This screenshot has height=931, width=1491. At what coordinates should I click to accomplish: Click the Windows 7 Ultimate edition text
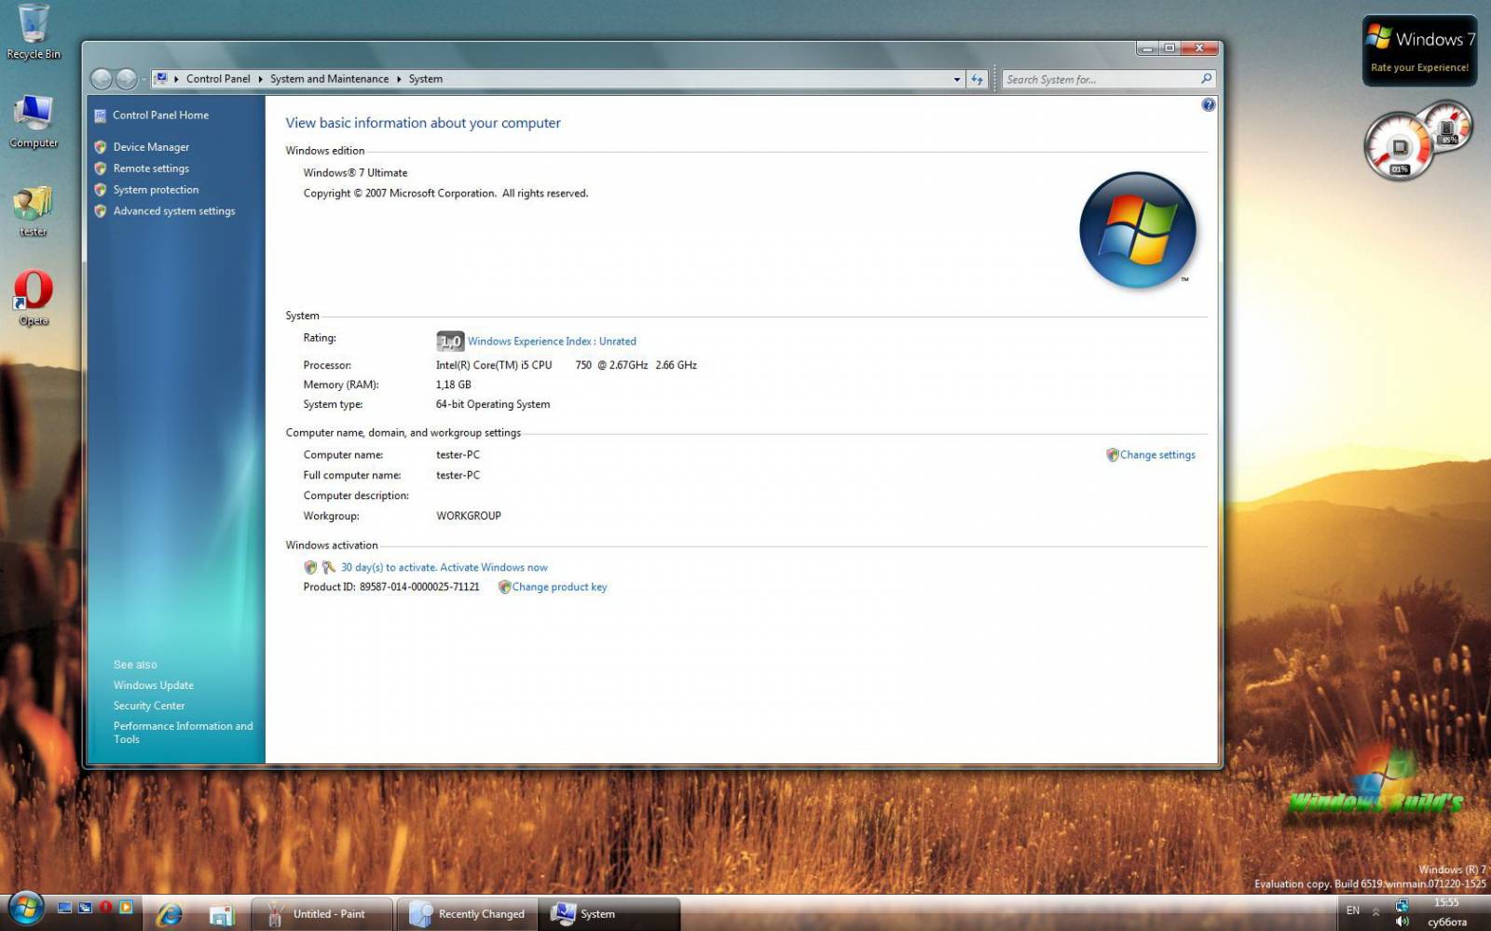coord(355,173)
